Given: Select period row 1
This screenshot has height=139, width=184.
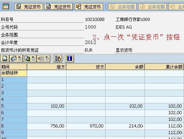Looking at the screenshot, I should pyautogui.click(x=14, y=80).
